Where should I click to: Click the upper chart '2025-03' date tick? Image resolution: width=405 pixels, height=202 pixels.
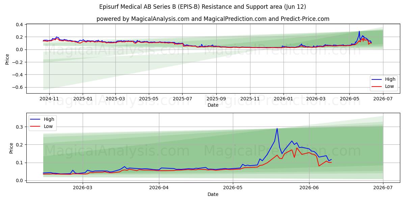115,99
